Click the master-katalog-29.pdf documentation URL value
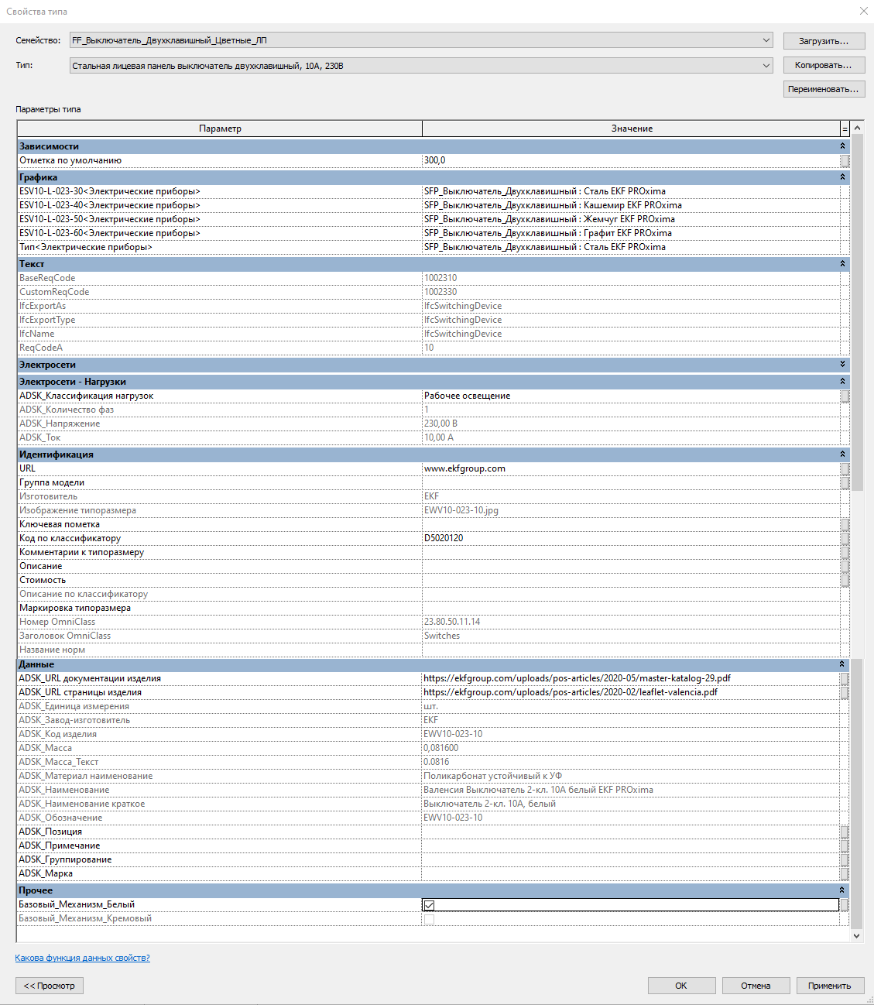The image size is (874, 1005). pos(630,678)
